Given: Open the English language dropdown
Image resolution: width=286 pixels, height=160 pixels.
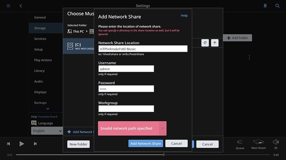Looking at the screenshot, I should point(47,131).
